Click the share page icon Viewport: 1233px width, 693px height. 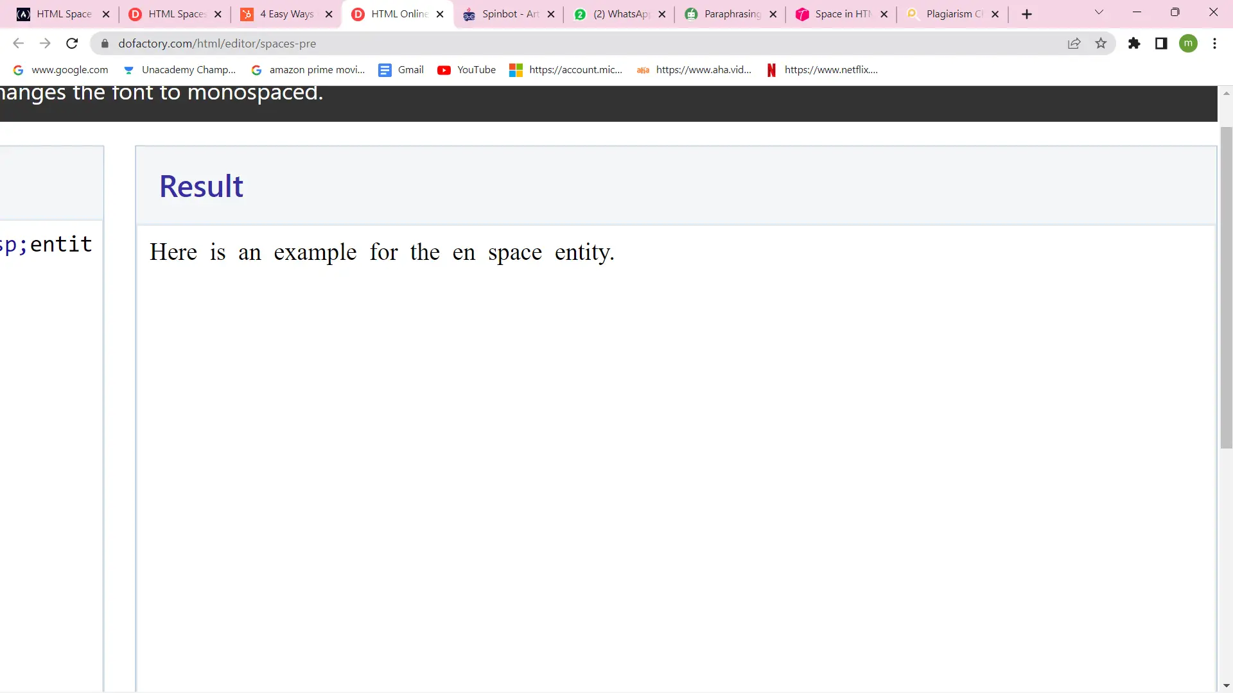[x=1074, y=43]
